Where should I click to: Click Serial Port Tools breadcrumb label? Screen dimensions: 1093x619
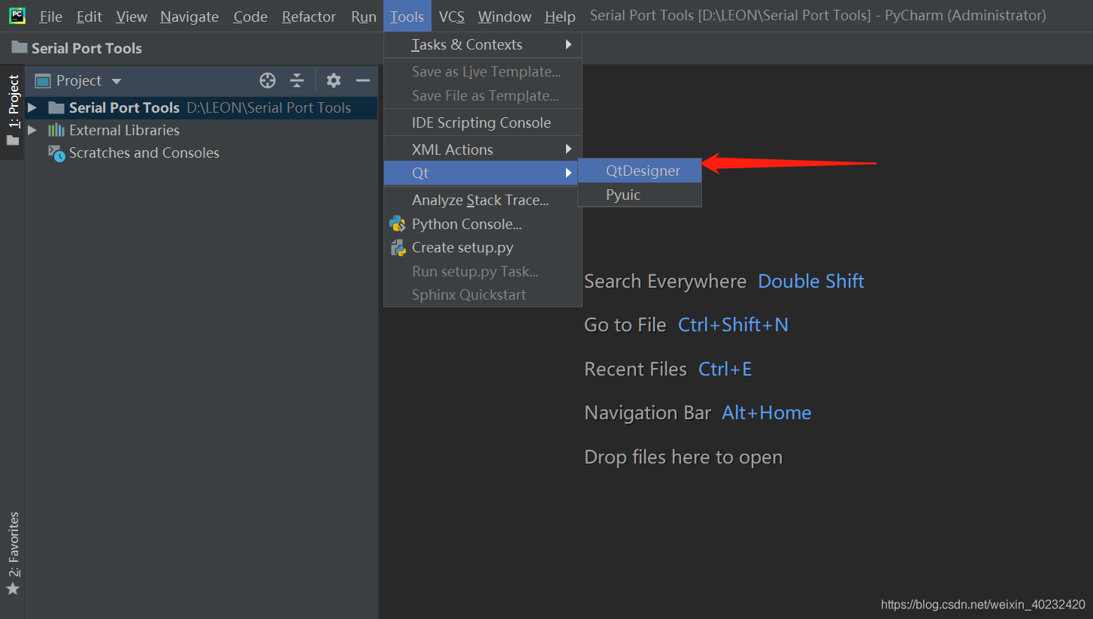point(86,48)
